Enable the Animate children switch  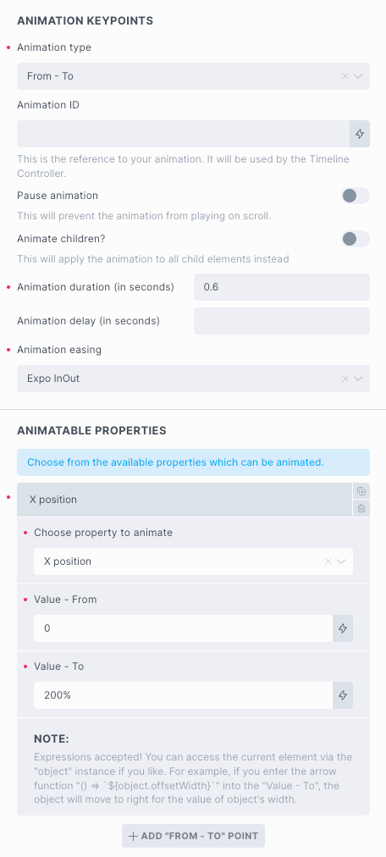pos(356,239)
